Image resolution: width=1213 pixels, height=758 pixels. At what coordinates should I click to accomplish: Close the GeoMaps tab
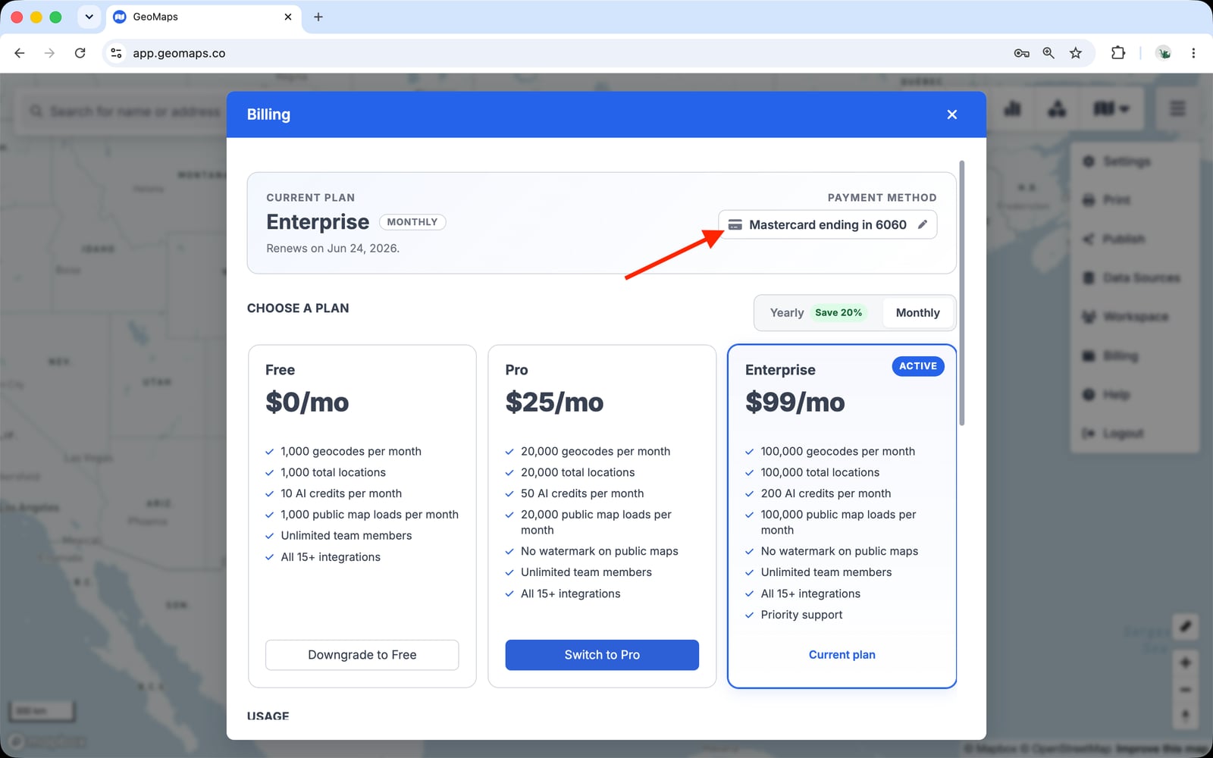tap(288, 17)
